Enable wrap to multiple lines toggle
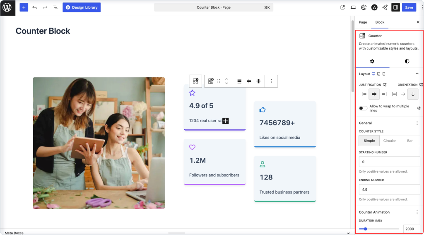Image resolution: width=424 pixels, height=235 pixels. click(x=363, y=108)
